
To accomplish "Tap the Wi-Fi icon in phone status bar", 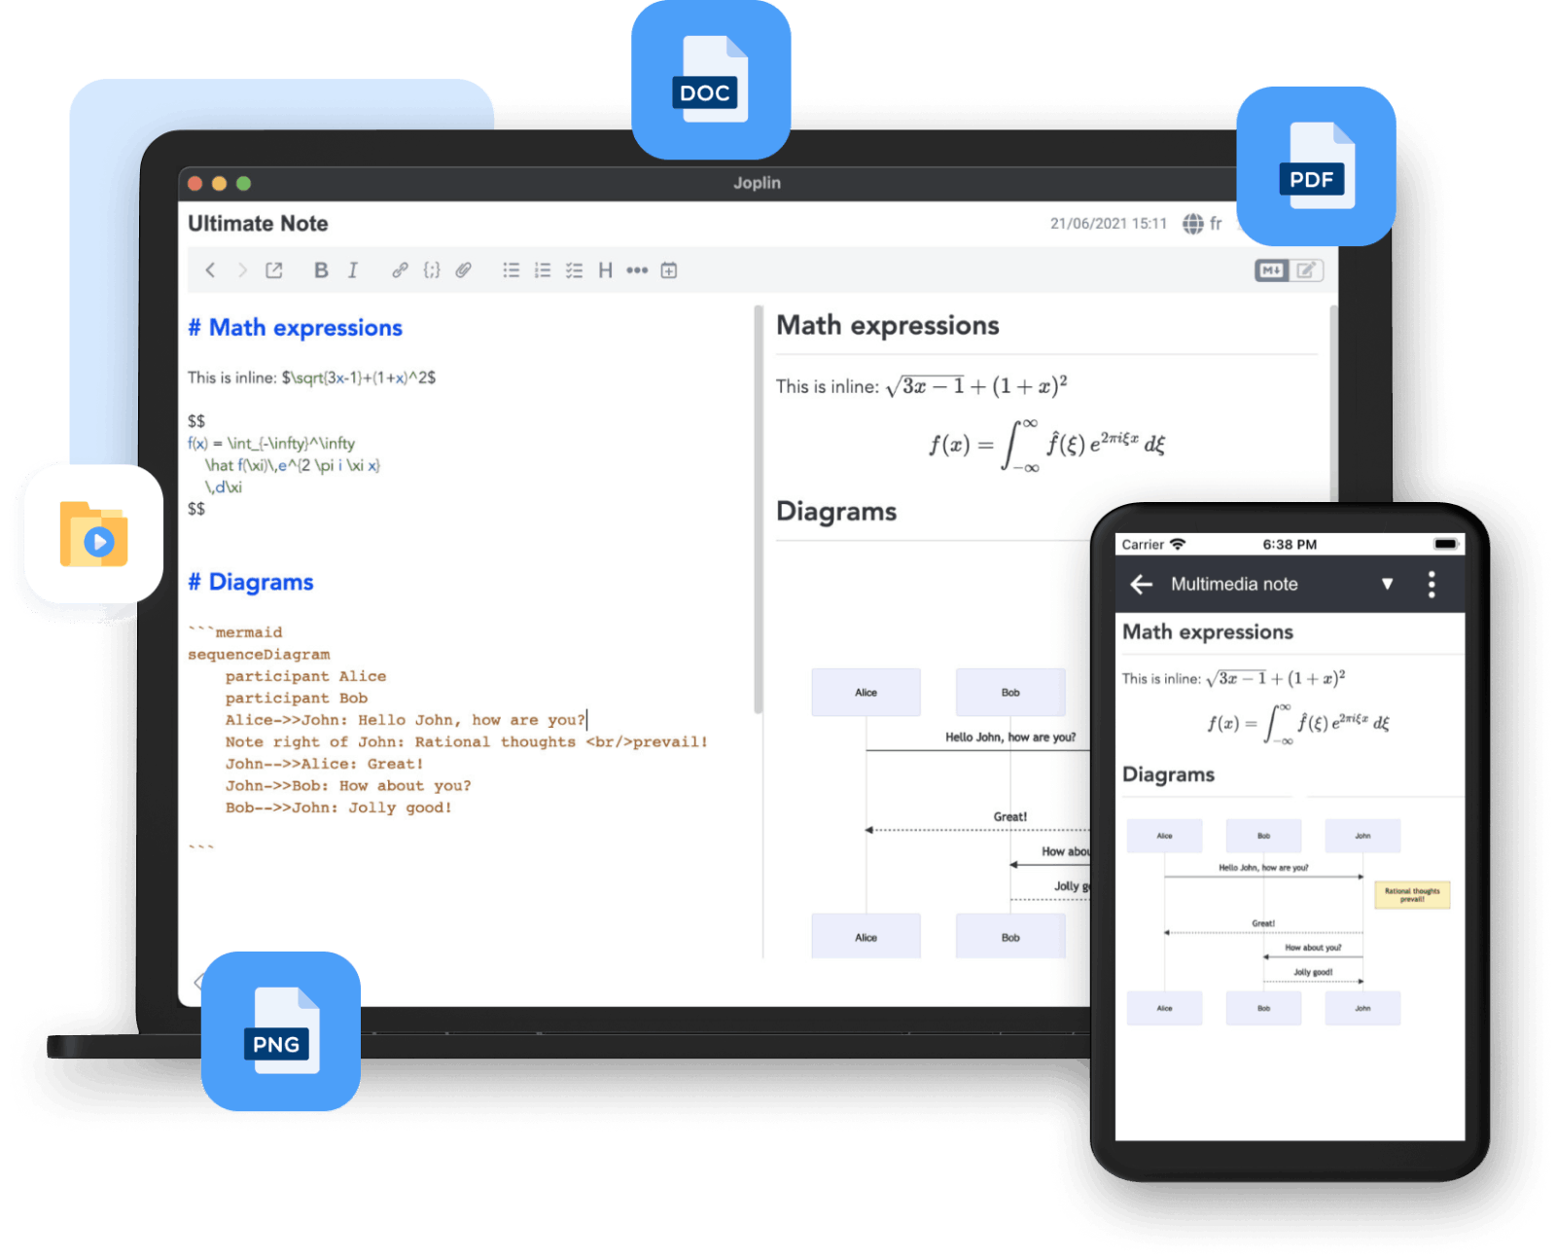I will click(x=1178, y=544).
